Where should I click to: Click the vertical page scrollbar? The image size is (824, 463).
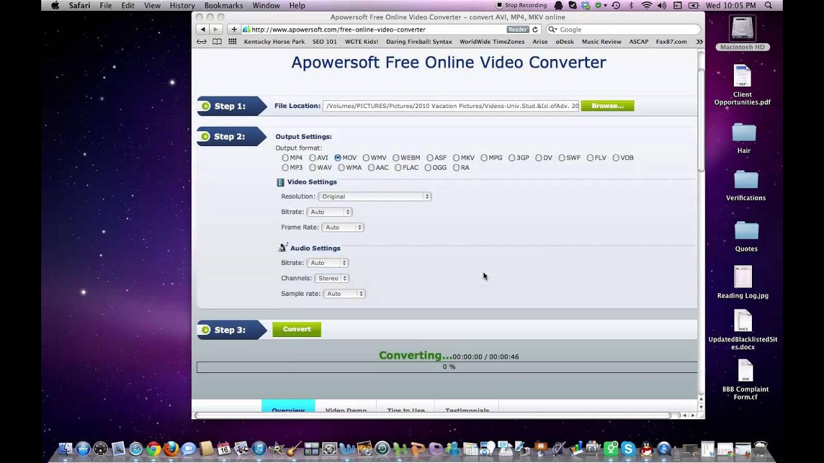701,121
